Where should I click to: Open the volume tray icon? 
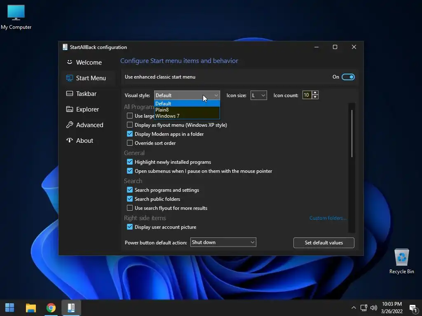pos(373,308)
